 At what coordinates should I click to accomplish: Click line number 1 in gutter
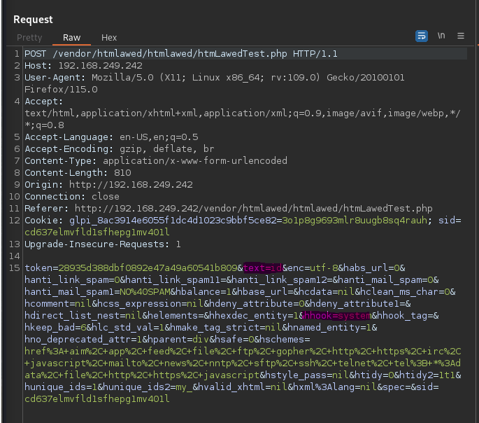click(x=17, y=54)
